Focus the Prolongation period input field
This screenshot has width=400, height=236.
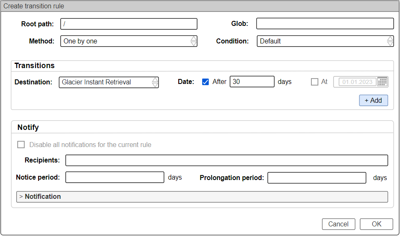click(x=317, y=178)
